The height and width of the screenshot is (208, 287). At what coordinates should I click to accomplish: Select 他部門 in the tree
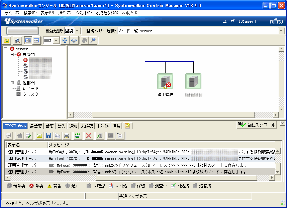(28, 83)
